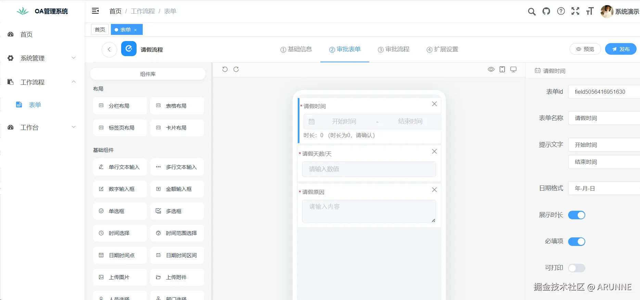Click the 表单名称 input with 请假时间
The height and width of the screenshot is (300, 640).
coord(604,118)
